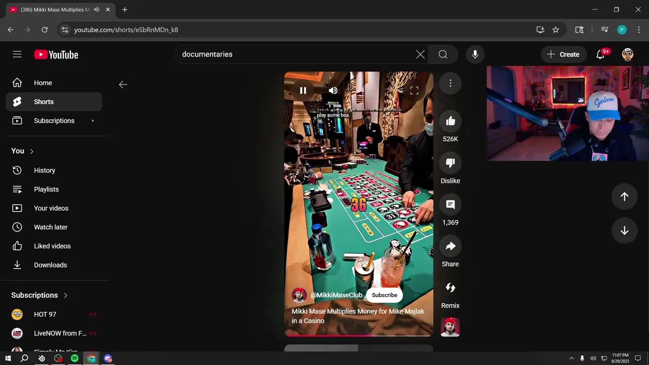The height and width of the screenshot is (365, 649).
Task: Open Windows taskbar search
Action: pyautogui.click(x=24, y=358)
